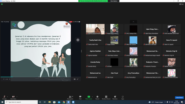Open Breakout Rooms

coord(106,97)
